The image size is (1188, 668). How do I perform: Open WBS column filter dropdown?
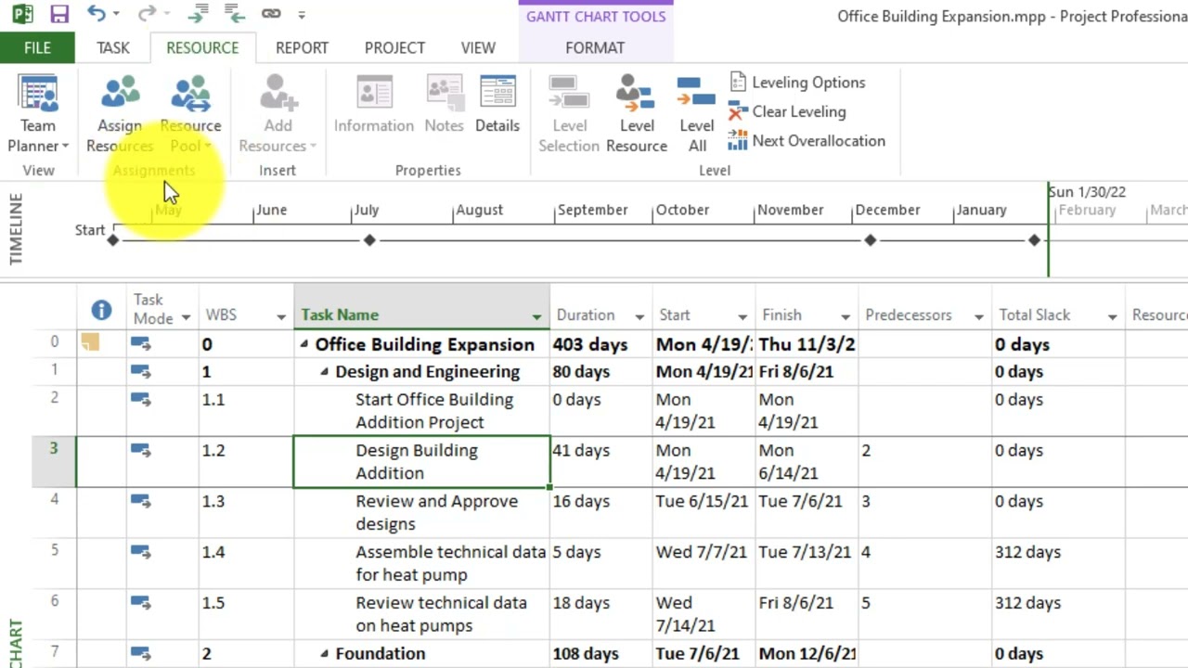click(x=281, y=317)
